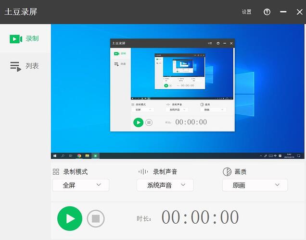Viewport: 306px width, 240px height.
Task: Click the 录制声音 waveform icon
Action: pyautogui.click(x=143, y=172)
